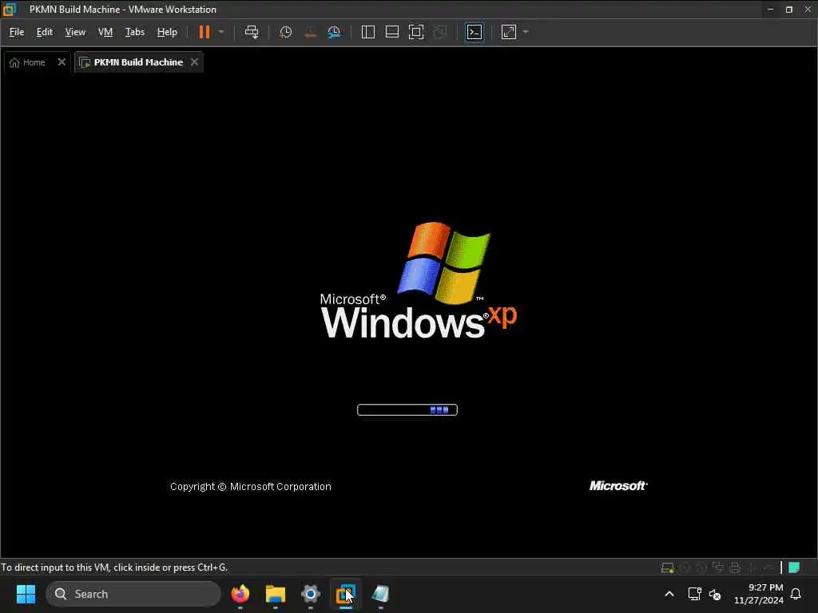The width and height of the screenshot is (818, 613).
Task: Click the network adapter status icon
Action: click(718, 568)
